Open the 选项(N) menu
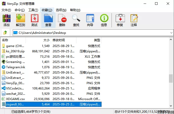 point(61,10)
